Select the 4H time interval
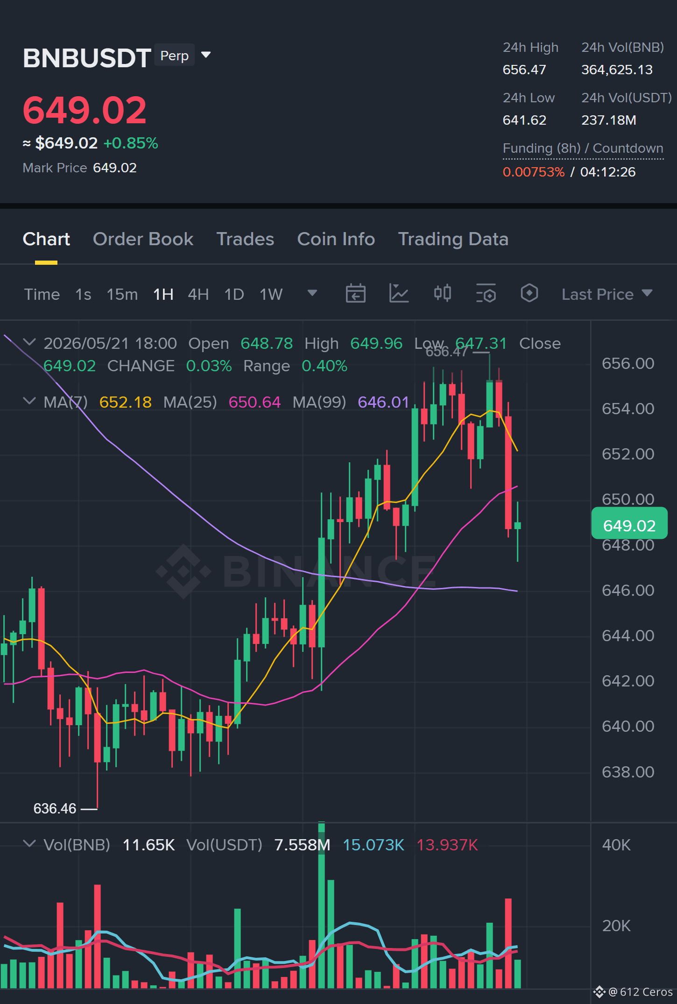Screen dimensions: 677x1004 click(x=198, y=294)
